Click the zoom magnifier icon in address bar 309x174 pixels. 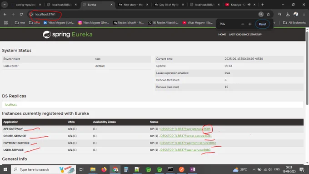[261, 14]
